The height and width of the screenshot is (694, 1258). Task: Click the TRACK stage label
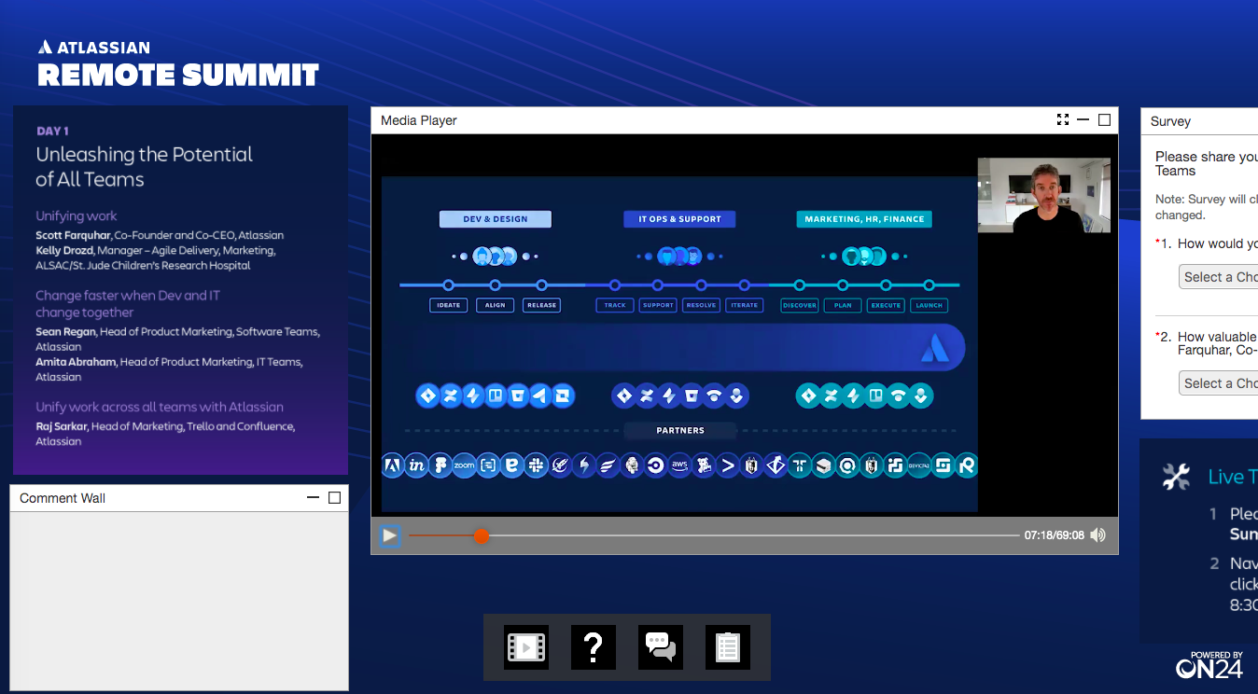coord(615,305)
